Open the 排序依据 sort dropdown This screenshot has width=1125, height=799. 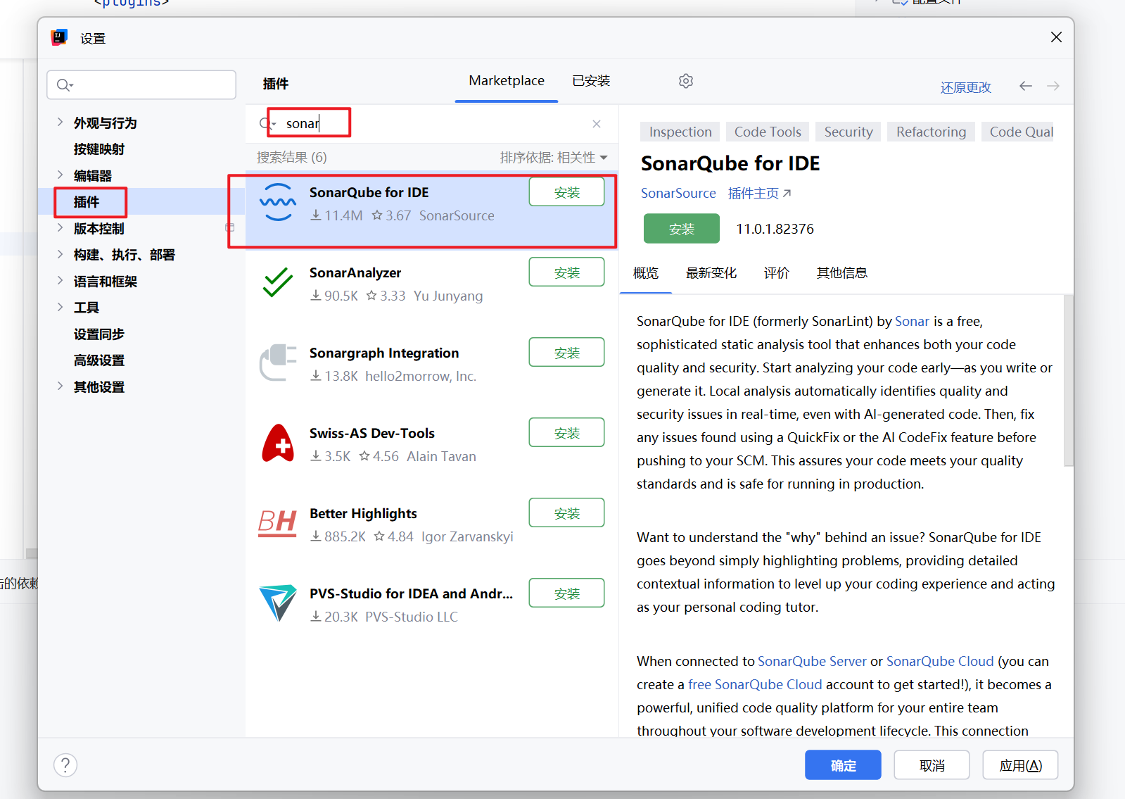point(554,158)
